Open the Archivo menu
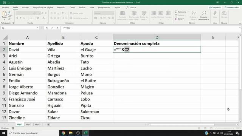Viewport: 242px width, 136px height. pos(5,8)
